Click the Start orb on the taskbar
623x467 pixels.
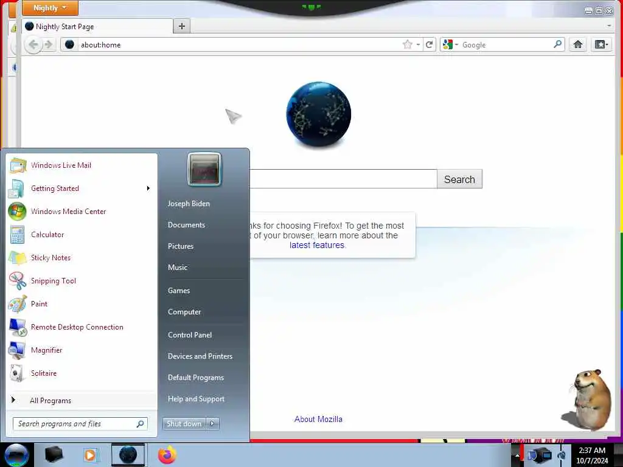pos(16,455)
